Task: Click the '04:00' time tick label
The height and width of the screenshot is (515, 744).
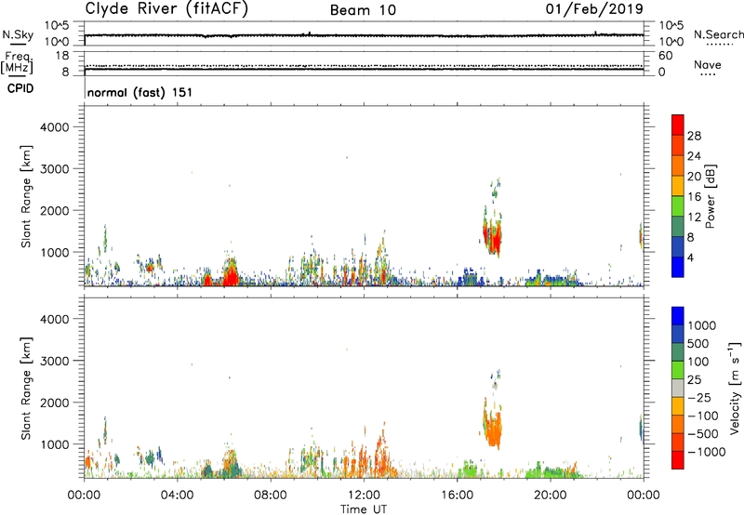Action: [x=177, y=495]
